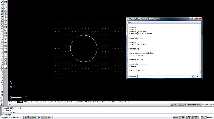Viewport: 214px width, 119px height.
Task: Select the Polyline tool
Action: tap(2, 57)
